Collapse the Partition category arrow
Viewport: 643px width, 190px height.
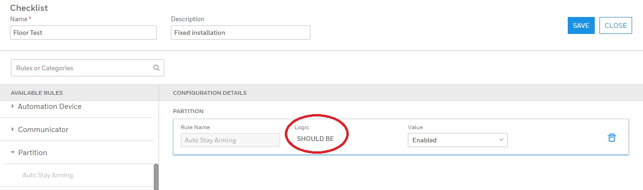point(13,153)
